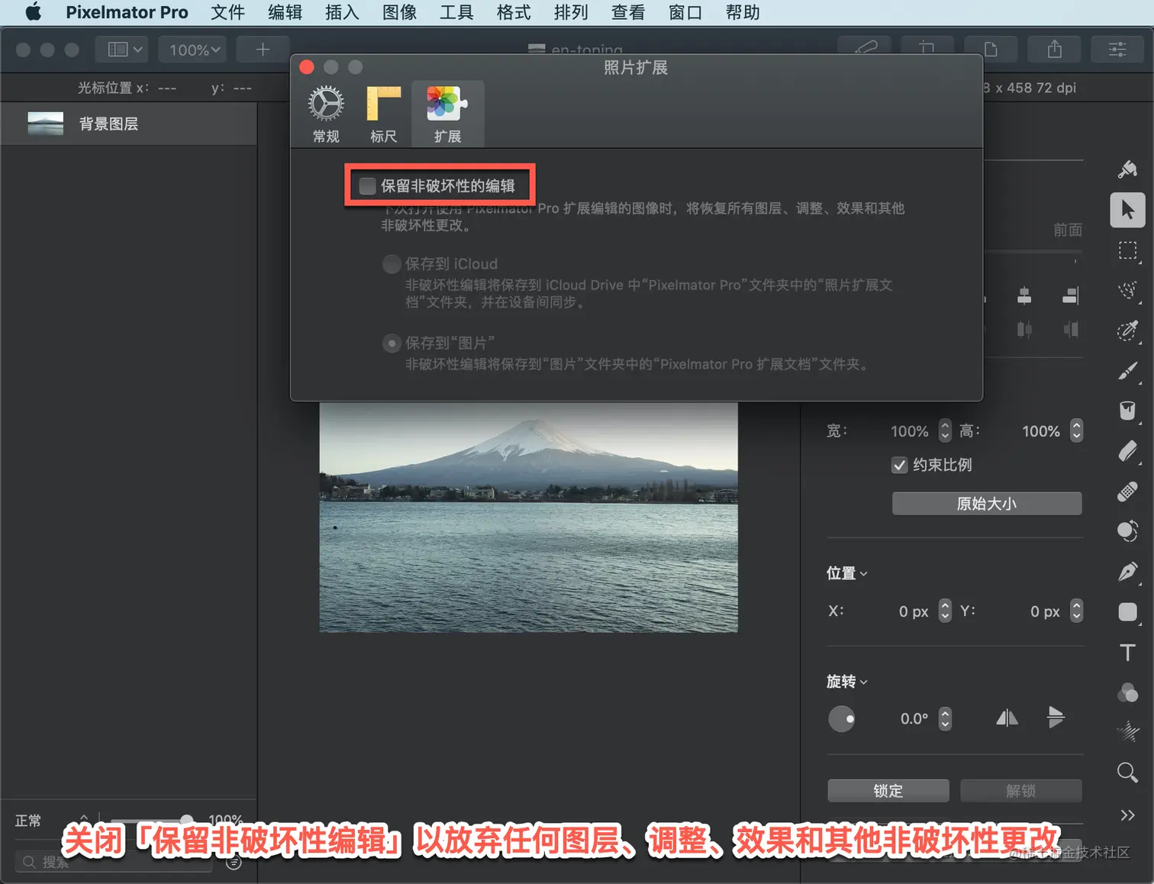Select the Arrange arrow tool
This screenshot has width=1154, height=884.
coord(1127,210)
